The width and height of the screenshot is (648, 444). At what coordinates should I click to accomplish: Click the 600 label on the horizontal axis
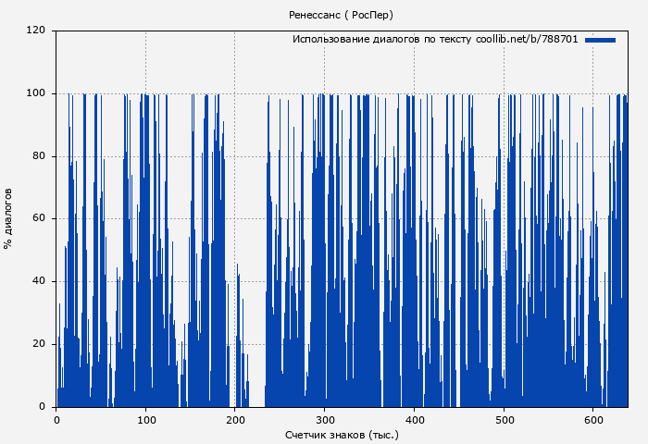coord(592,419)
